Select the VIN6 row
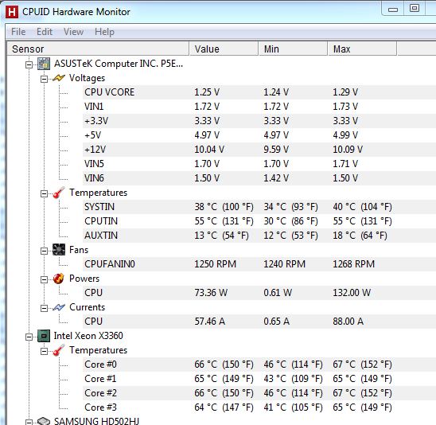Image resolution: width=436 pixels, height=425 pixels. (x=259, y=178)
